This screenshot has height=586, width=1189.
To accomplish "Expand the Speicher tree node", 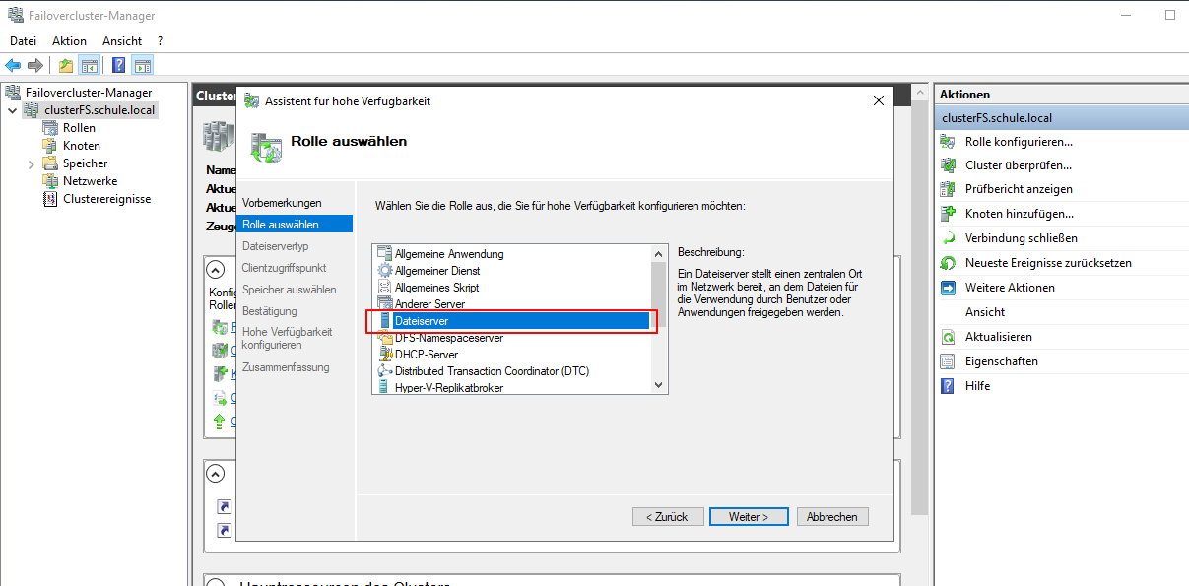I will (x=30, y=163).
